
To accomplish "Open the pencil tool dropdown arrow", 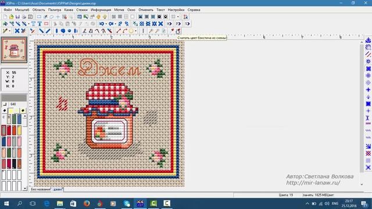I will point(9,31).
